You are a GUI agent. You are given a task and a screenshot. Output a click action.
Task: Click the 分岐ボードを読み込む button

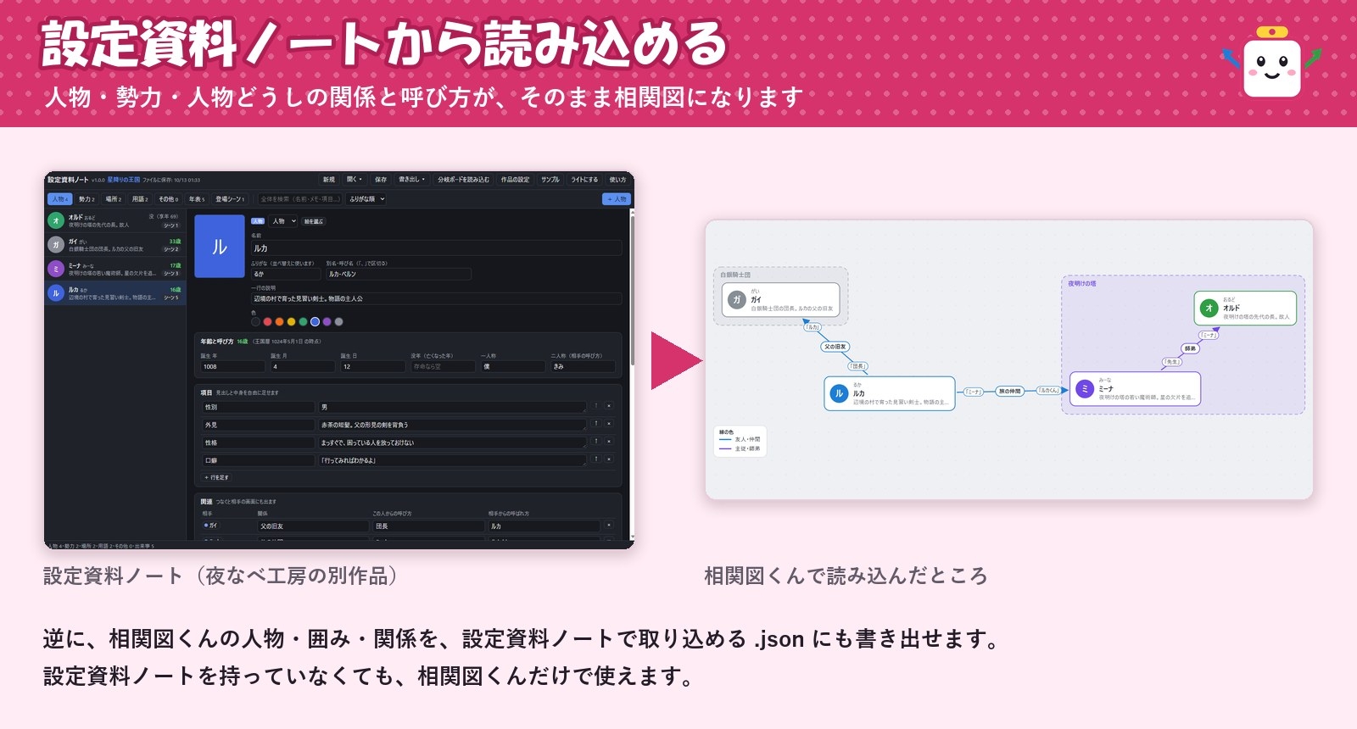[463, 180]
